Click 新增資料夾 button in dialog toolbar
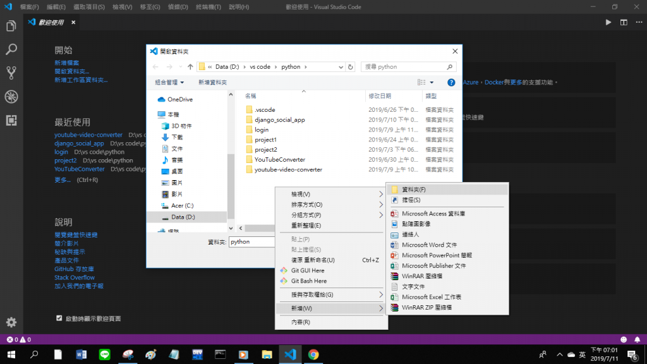The image size is (647, 364). tap(212, 83)
